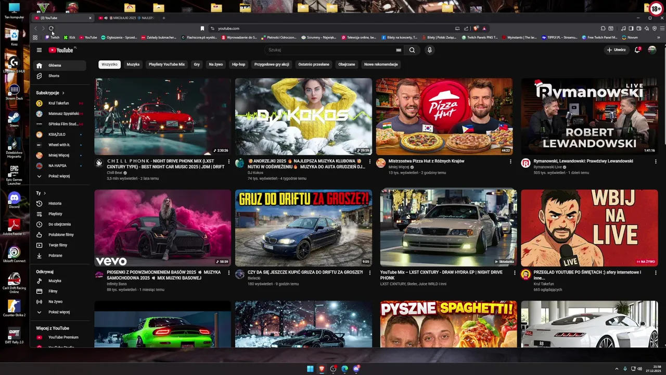
Task: Close the (3) YouTube tab
Action: click(89, 18)
